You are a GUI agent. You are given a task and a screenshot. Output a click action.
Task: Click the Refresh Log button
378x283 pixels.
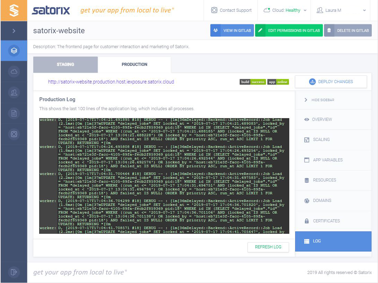268,247
